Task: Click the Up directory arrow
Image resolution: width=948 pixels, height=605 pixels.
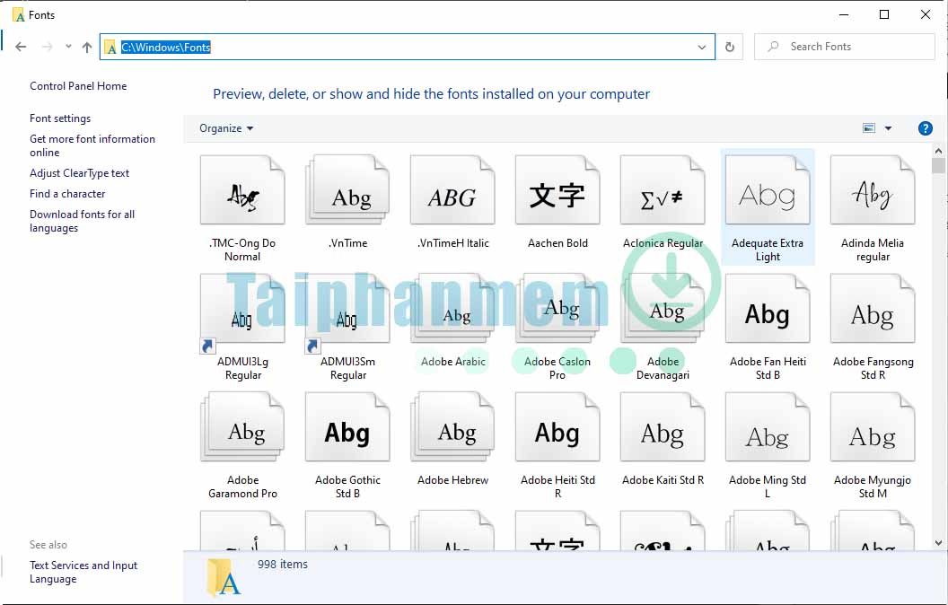Action: tap(87, 47)
